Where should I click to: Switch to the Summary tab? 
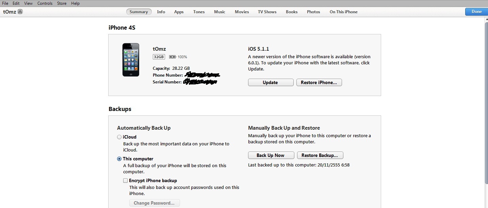click(x=139, y=12)
